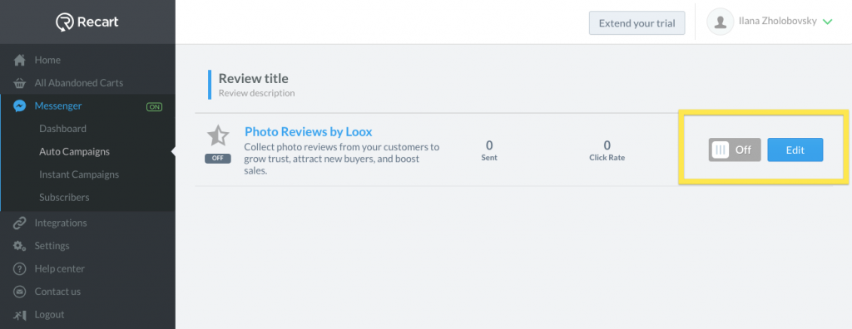852x329 pixels.
Task: Select the abandoned carts basket icon
Action: pos(20,83)
